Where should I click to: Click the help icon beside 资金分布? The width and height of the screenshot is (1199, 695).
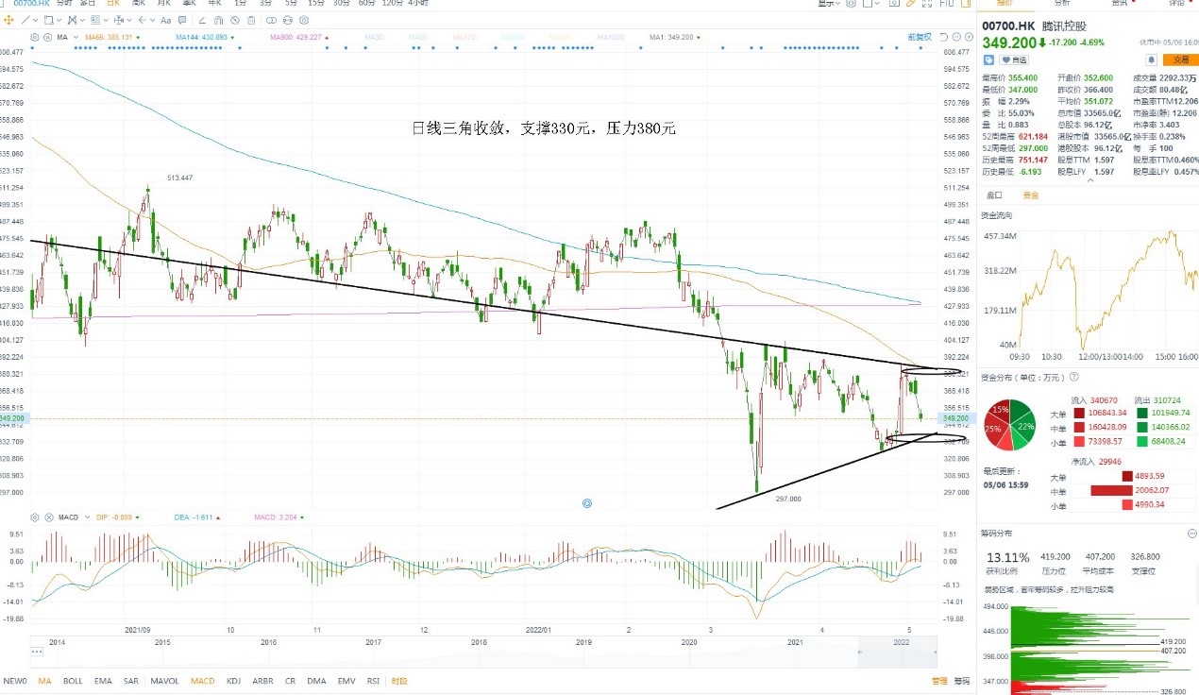tap(1073, 377)
